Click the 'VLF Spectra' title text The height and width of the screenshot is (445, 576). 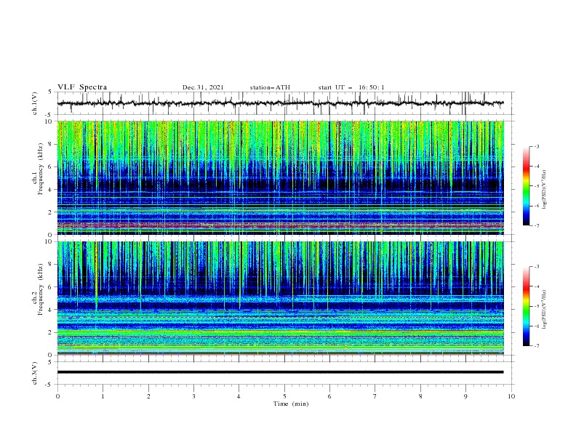(82, 87)
